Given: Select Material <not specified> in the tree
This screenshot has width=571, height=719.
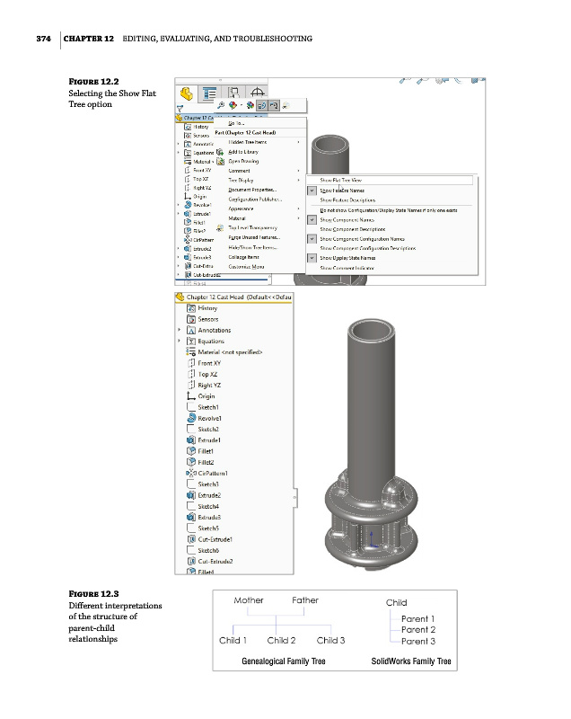Looking at the screenshot, I should pos(233,352).
